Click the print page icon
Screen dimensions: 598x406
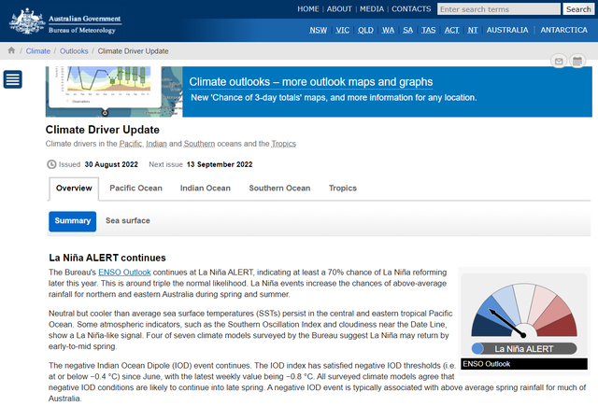[578, 62]
